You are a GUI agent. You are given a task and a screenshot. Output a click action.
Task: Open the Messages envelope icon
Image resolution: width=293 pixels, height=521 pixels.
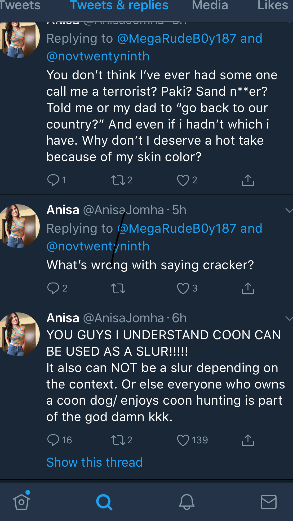(268, 502)
